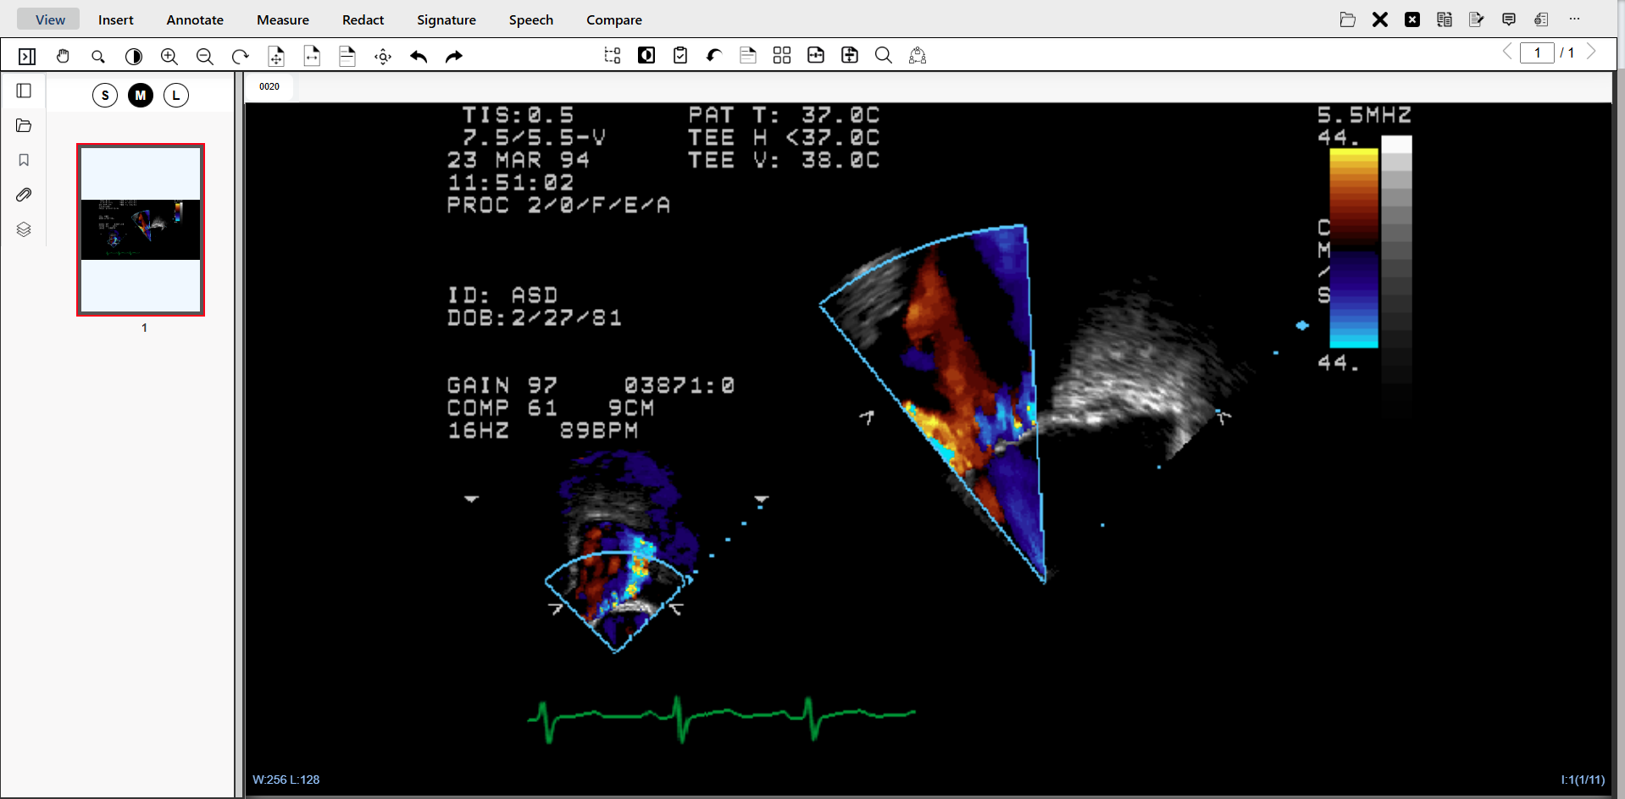Rotate the image clockwise
Screen dimensions: 1625x799
pos(241,56)
